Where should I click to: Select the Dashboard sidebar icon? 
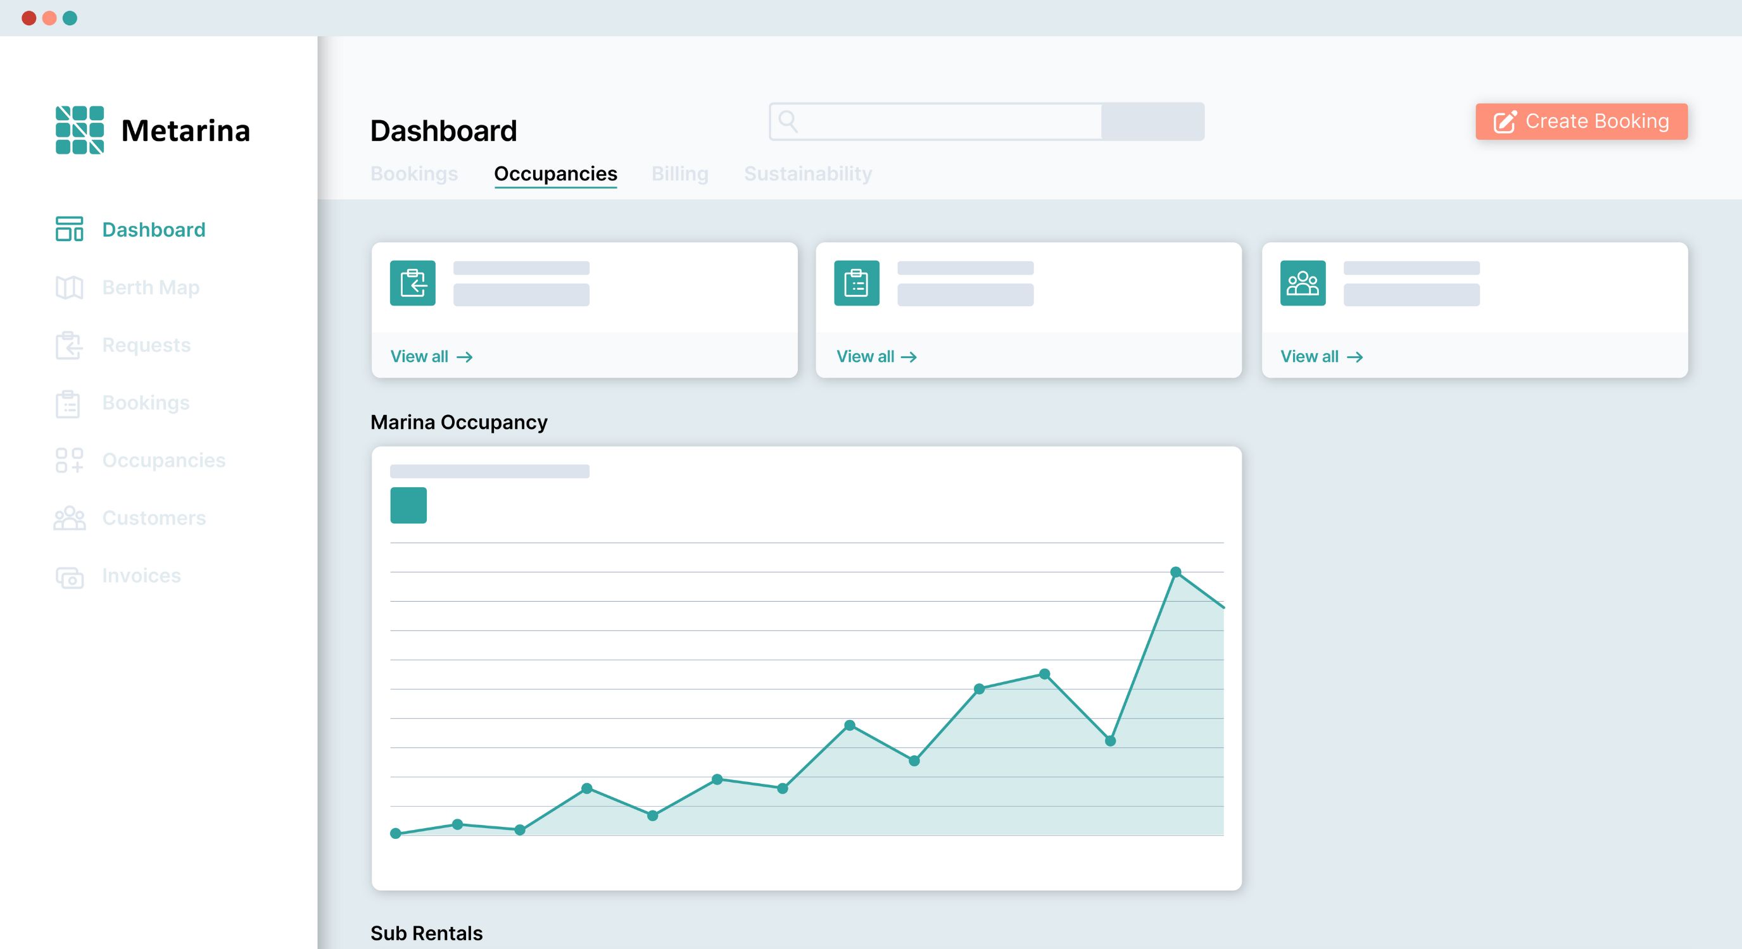click(x=69, y=229)
